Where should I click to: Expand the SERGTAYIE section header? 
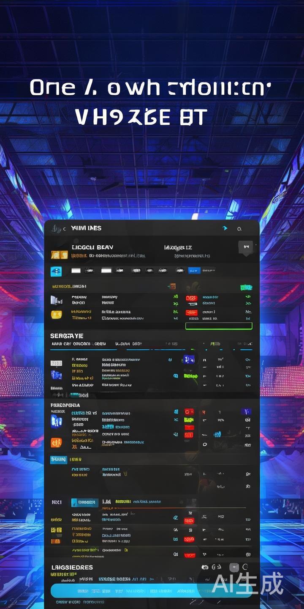click(x=67, y=335)
